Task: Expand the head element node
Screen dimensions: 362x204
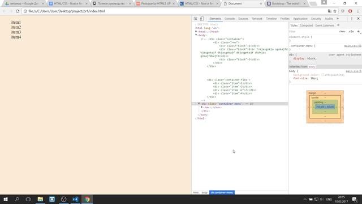Action: (x=196, y=32)
